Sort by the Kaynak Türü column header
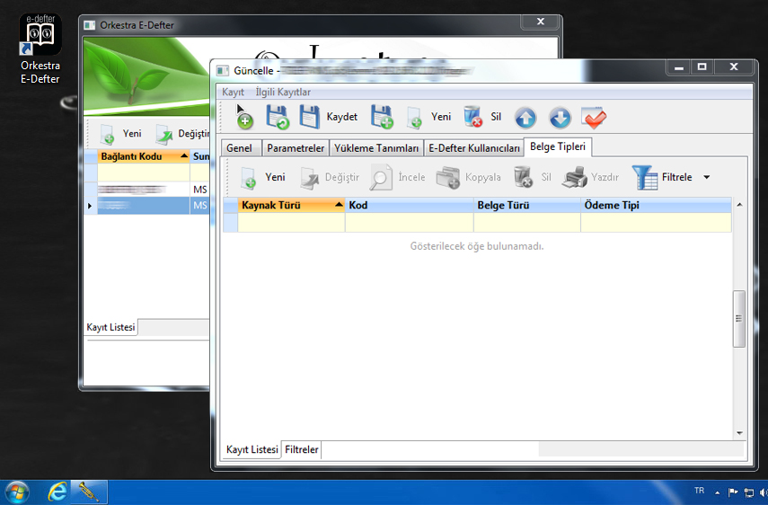Image resolution: width=768 pixels, height=505 pixels. 291,205
